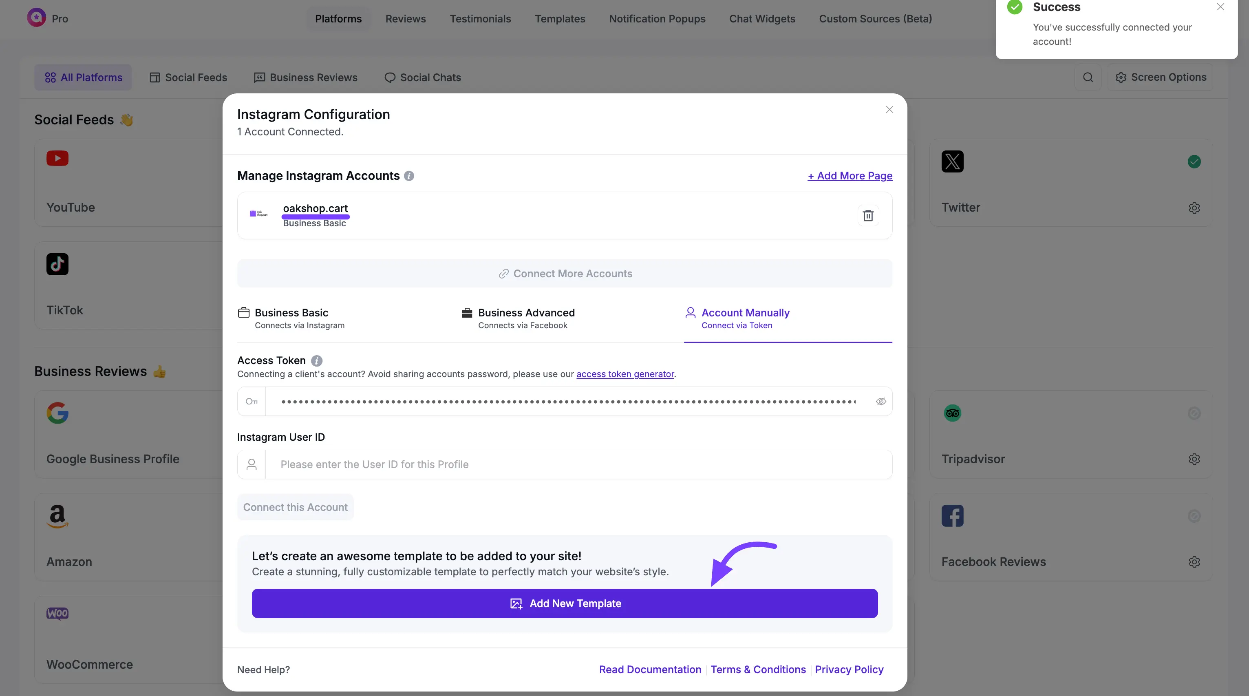
Task: Reveal the hidden Access Token value
Action: [880, 401]
